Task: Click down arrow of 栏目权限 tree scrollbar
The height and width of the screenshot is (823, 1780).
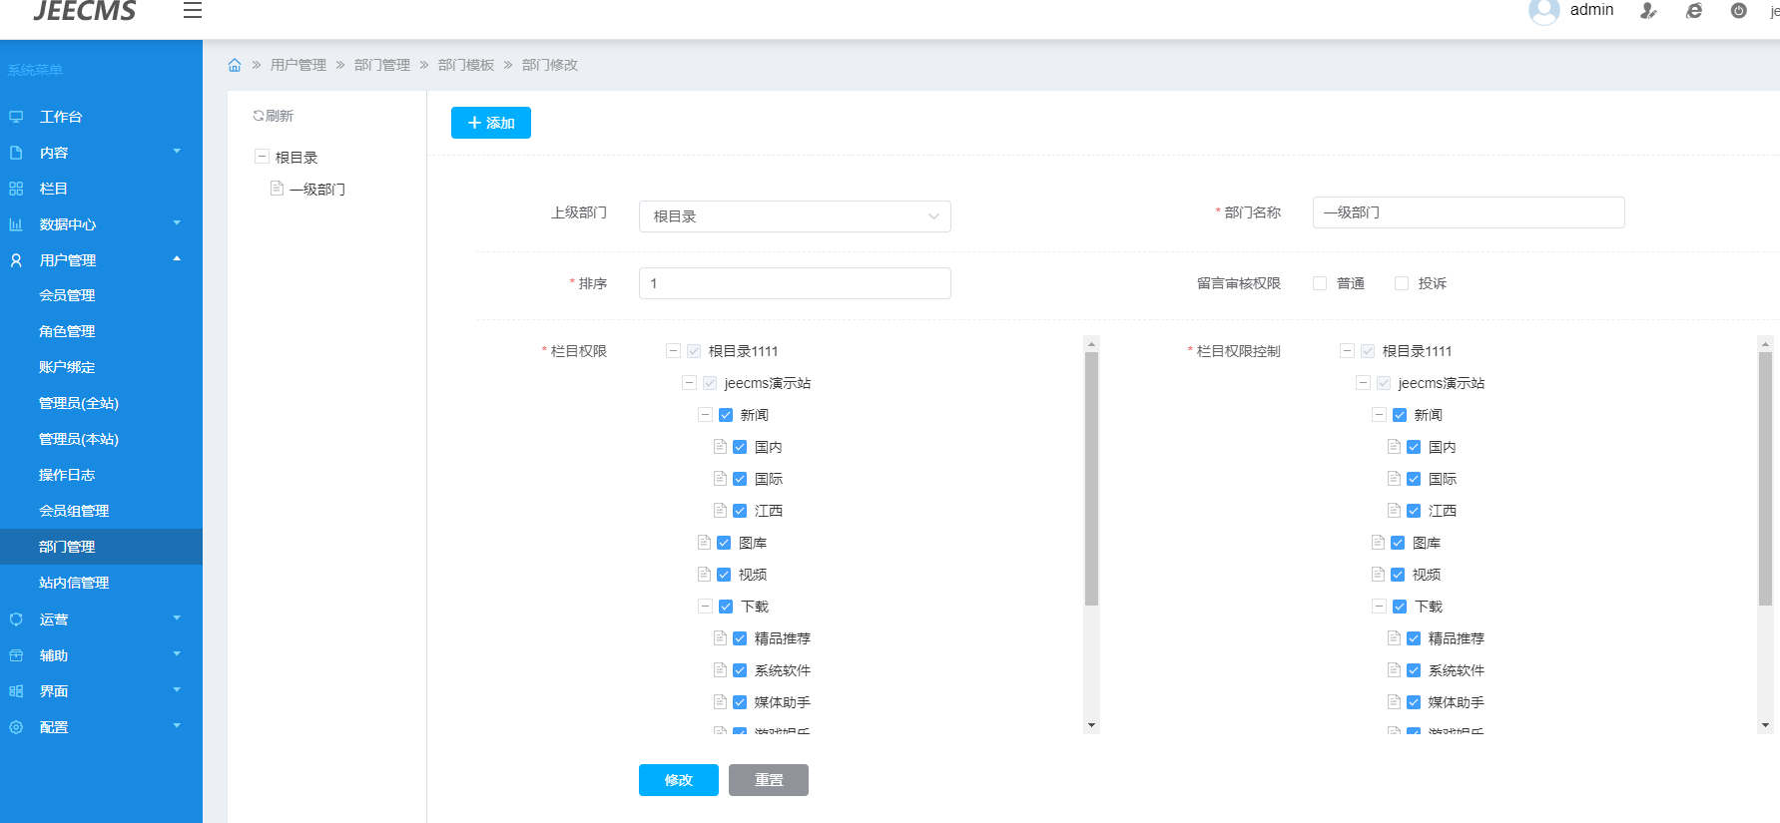Action: (x=1091, y=725)
